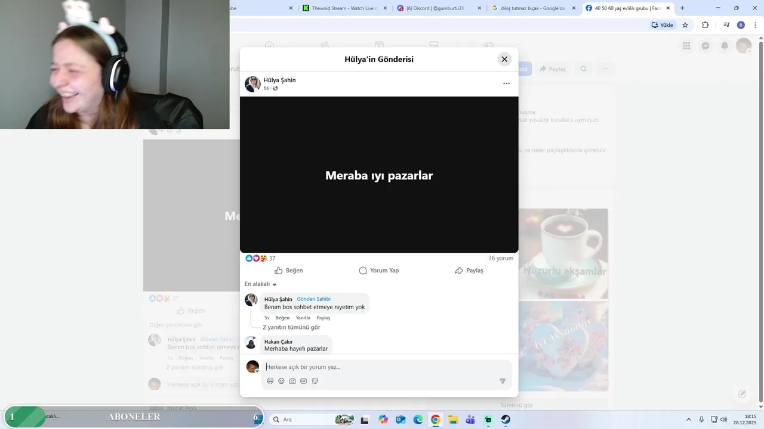Screen dimensions: 764x429
Task: Bookmark this page with the star icon
Action: pyautogui.click(x=685, y=25)
